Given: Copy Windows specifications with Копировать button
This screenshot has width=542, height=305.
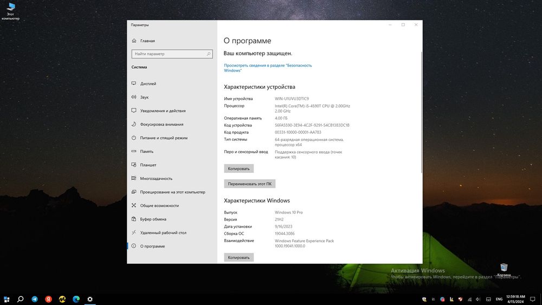Looking at the screenshot, I should [238, 257].
